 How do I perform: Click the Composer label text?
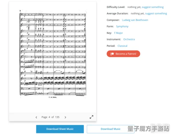(113, 20)
